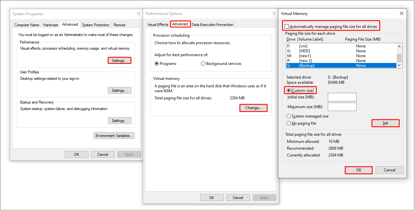
Task: Confirm Virtual Memory with OK
Action: (359, 170)
